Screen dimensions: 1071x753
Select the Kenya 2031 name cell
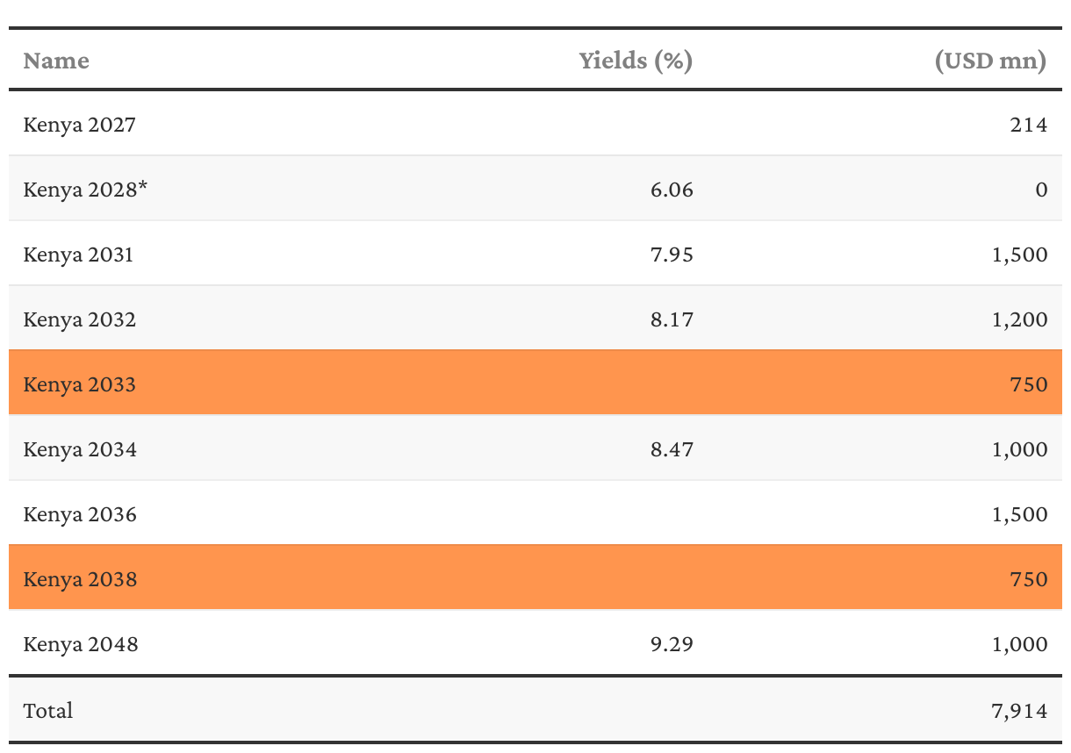point(79,255)
